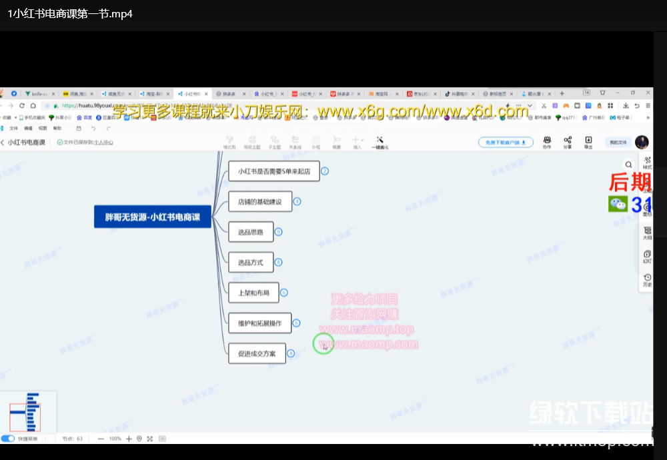Expand children of 维护和拓展操作

[x=297, y=323]
